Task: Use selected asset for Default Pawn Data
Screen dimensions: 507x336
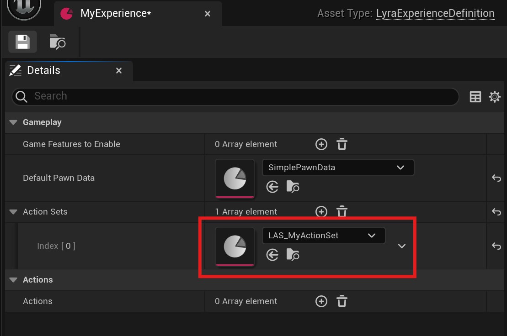Action: 272,187
